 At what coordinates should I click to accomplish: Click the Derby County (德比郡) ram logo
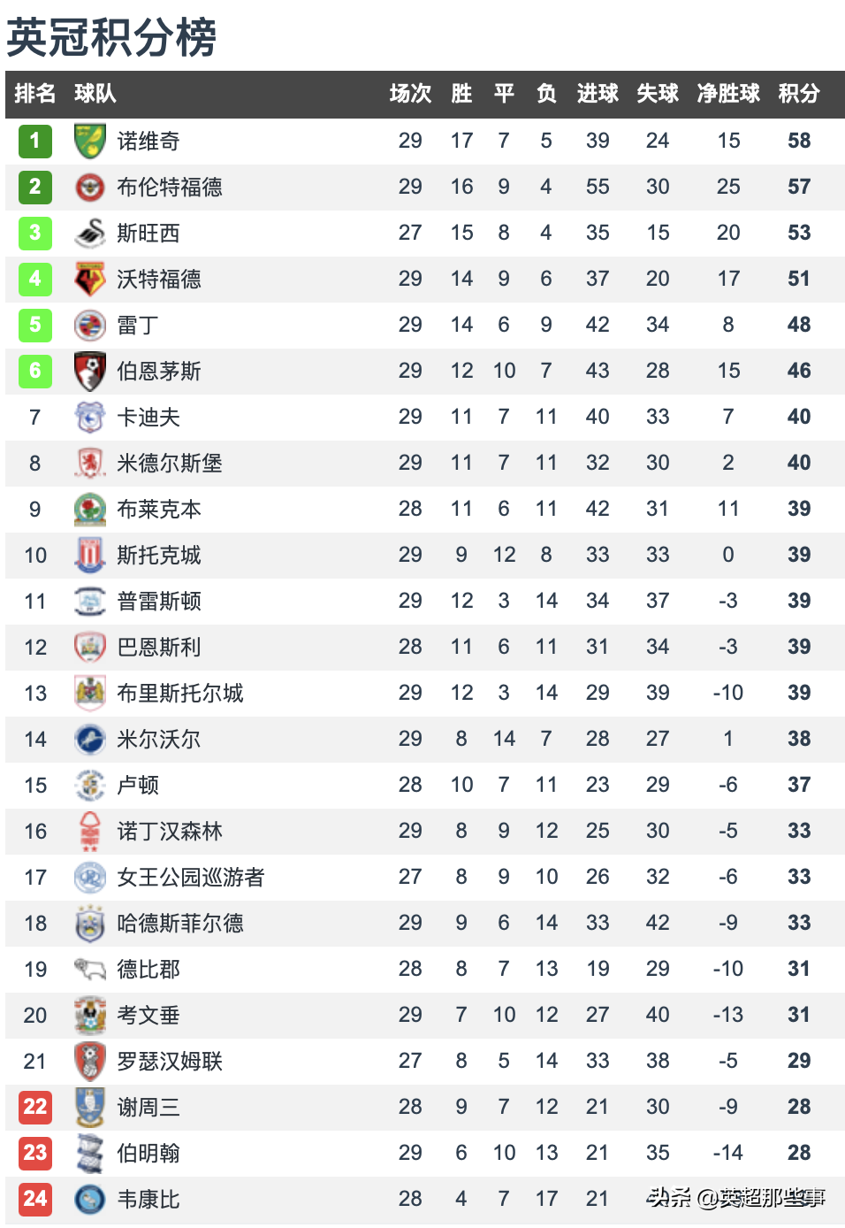89,969
